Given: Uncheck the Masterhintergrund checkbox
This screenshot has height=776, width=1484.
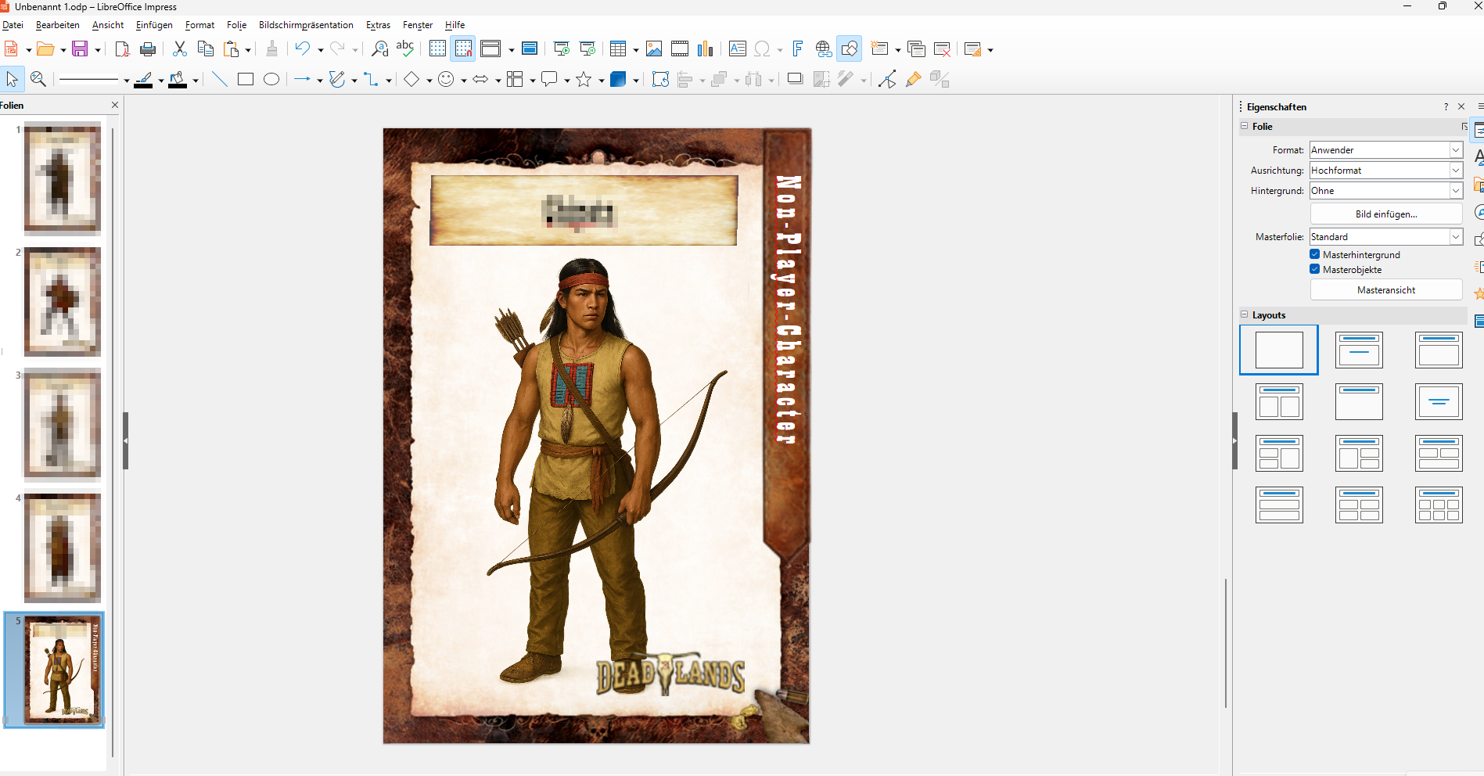Looking at the screenshot, I should point(1315,254).
